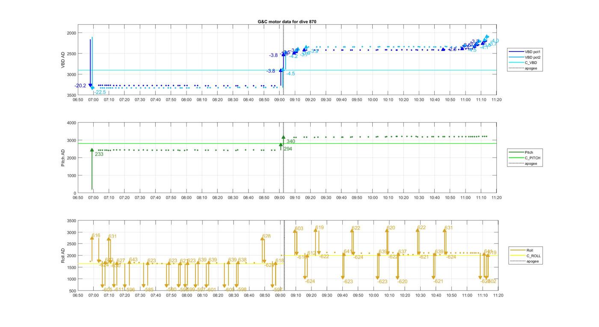
Task: Click the 'Pitch AD' y-axis label
Action: [x=63, y=158]
